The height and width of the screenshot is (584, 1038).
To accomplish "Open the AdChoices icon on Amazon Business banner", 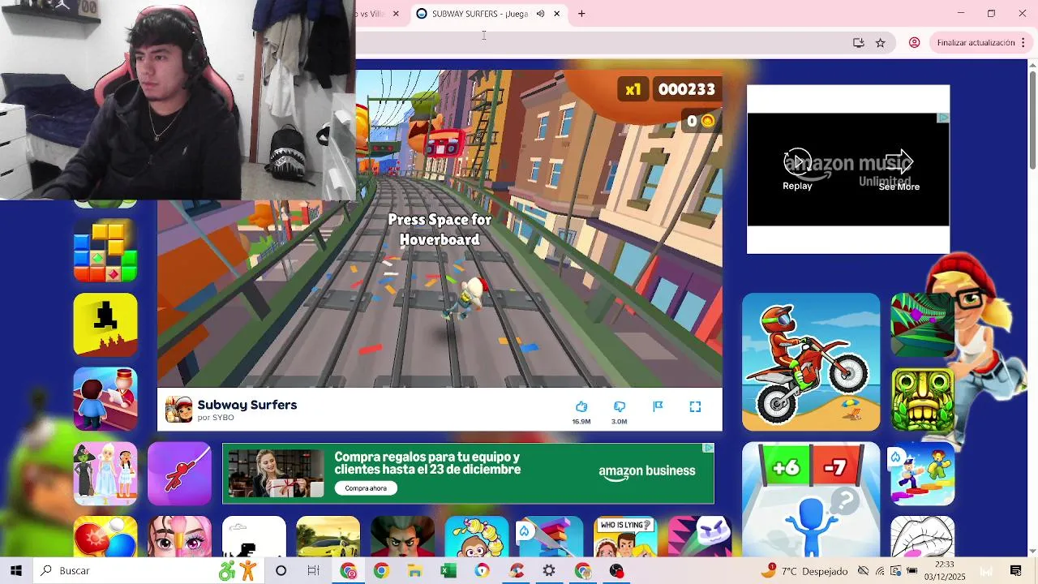I will [x=708, y=448].
